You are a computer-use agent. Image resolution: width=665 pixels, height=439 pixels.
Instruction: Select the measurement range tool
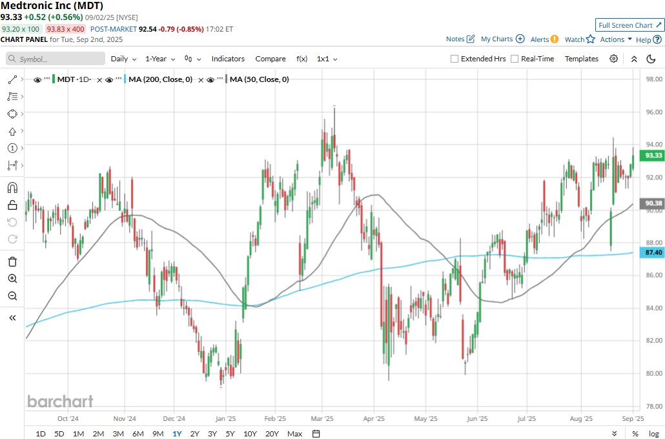click(x=12, y=165)
